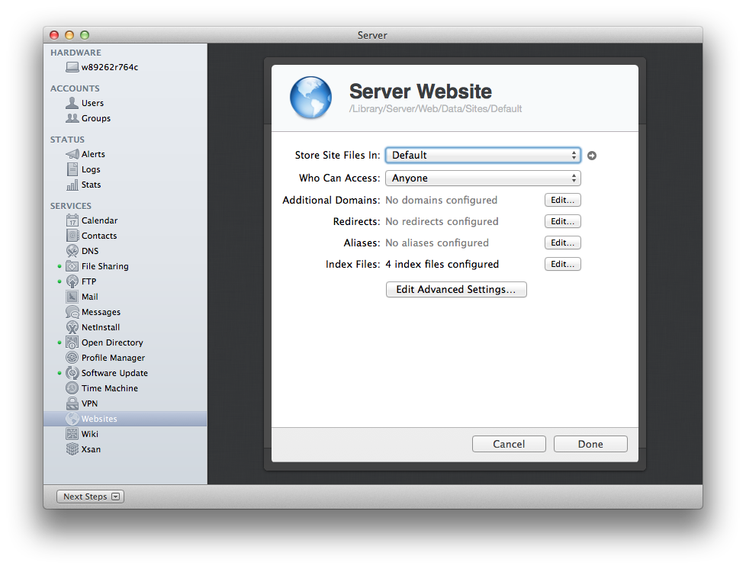Click the large globe Server Website icon

(310, 98)
